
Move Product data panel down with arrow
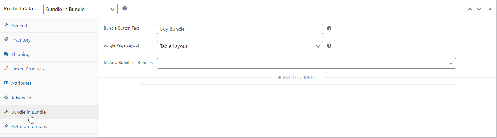479,9
